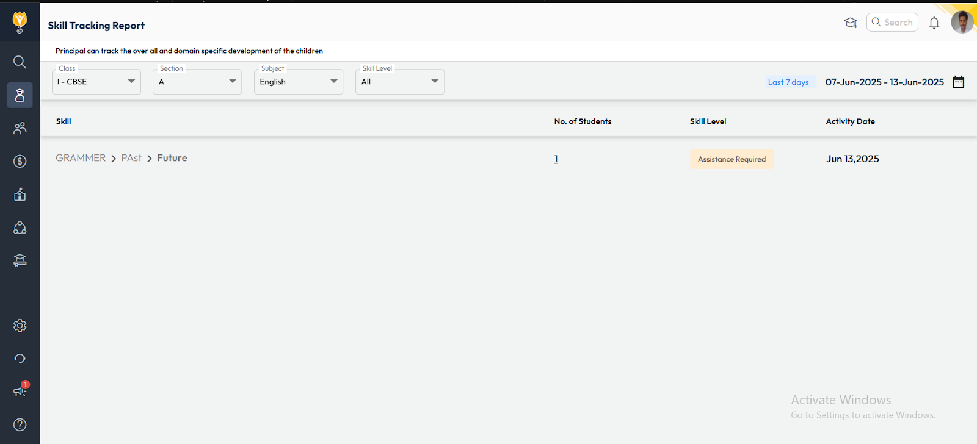
Task: Open the Subject dropdown showing English
Action: point(299,82)
